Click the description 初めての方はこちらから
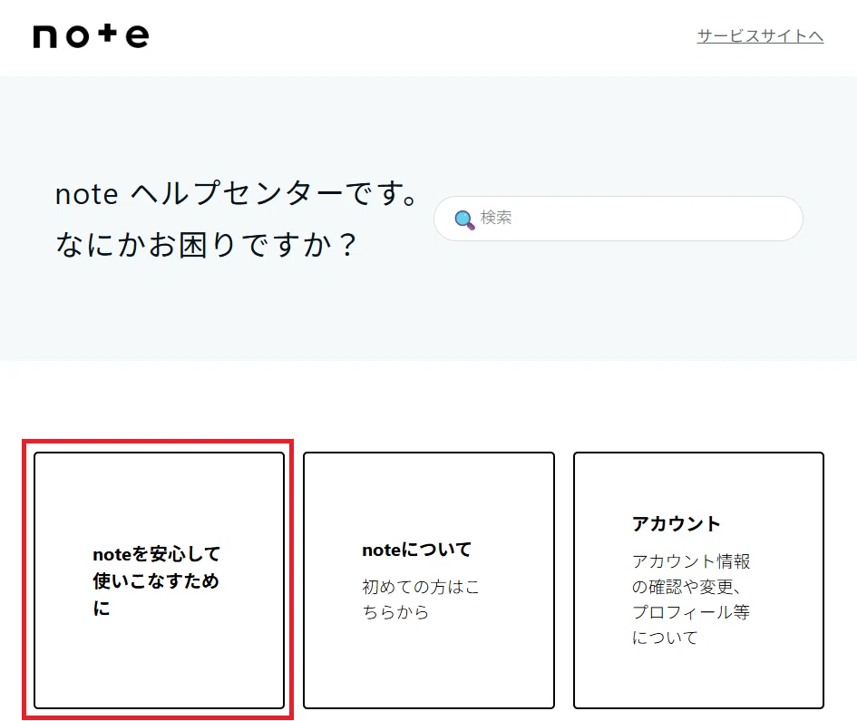Viewport: 857px width, 721px height. pos(420,599)
